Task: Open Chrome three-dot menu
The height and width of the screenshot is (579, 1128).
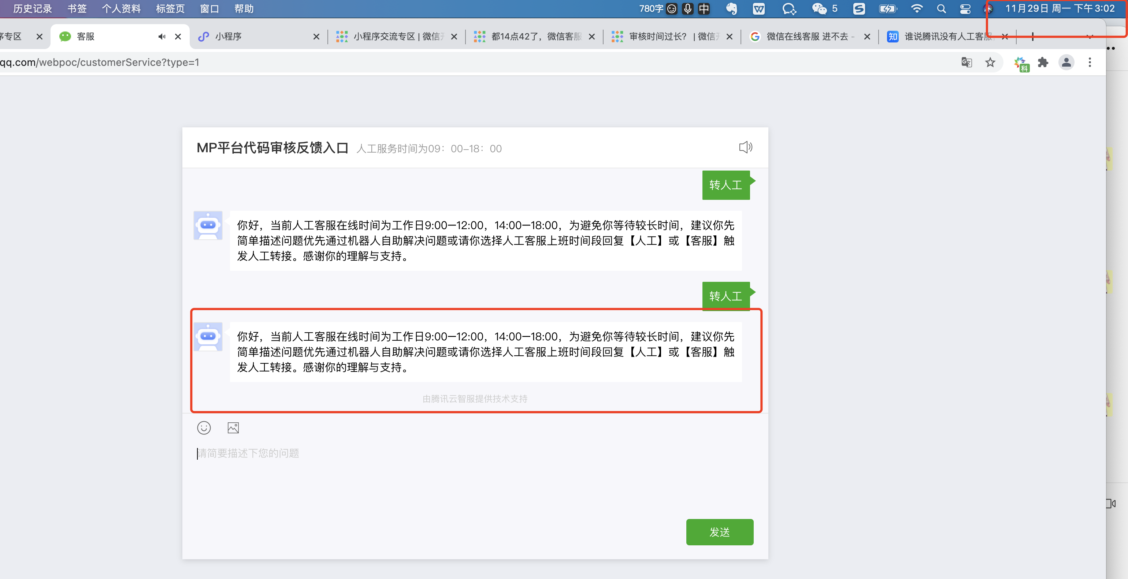Action: coord(1090,63)
